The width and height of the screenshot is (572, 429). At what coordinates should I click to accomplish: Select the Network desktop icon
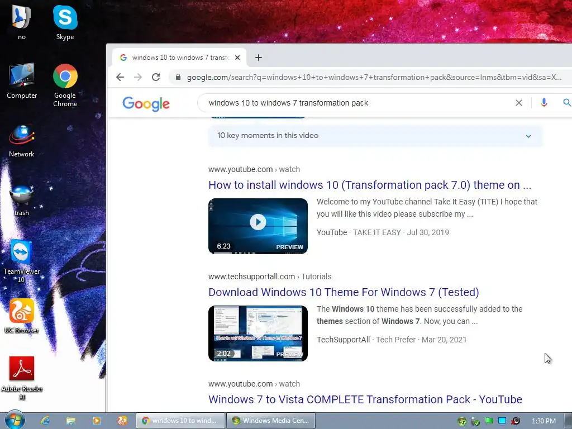[22, 141]
